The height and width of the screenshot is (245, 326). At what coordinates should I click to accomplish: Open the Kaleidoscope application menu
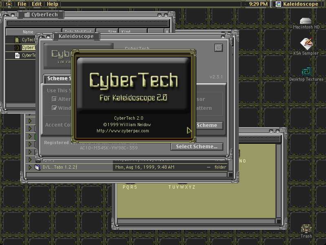click(x=297, y=4)
